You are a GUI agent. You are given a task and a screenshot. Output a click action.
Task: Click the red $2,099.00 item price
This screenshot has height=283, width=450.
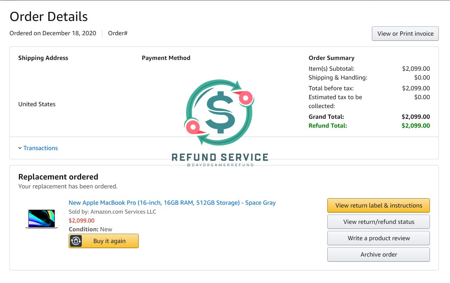click(x=81, y=221)
